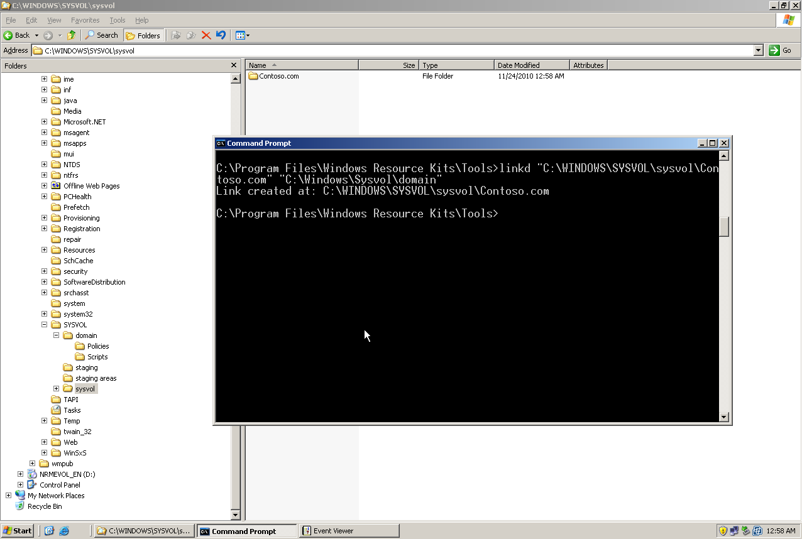Select the Policies folder in tree
Screen dimensions: 802x539
pyautogui.click(x=92, y=346)
